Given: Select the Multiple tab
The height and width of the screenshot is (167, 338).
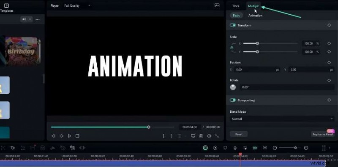Looking at the screenshot, I should tap(253, 6).
